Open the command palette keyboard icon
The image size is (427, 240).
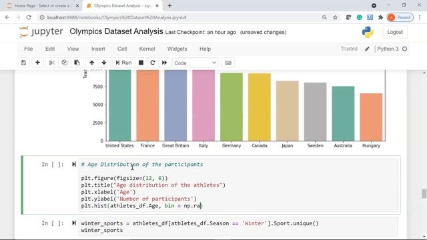[228, 63]
